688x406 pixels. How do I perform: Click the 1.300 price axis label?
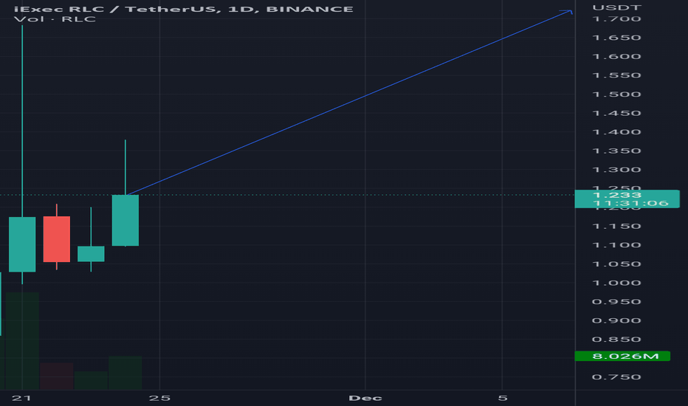[x=616, y=170]
